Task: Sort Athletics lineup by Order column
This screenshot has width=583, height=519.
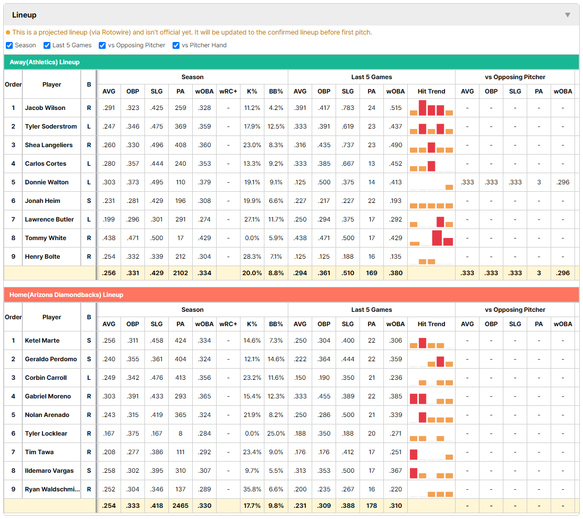Action: 13,84
